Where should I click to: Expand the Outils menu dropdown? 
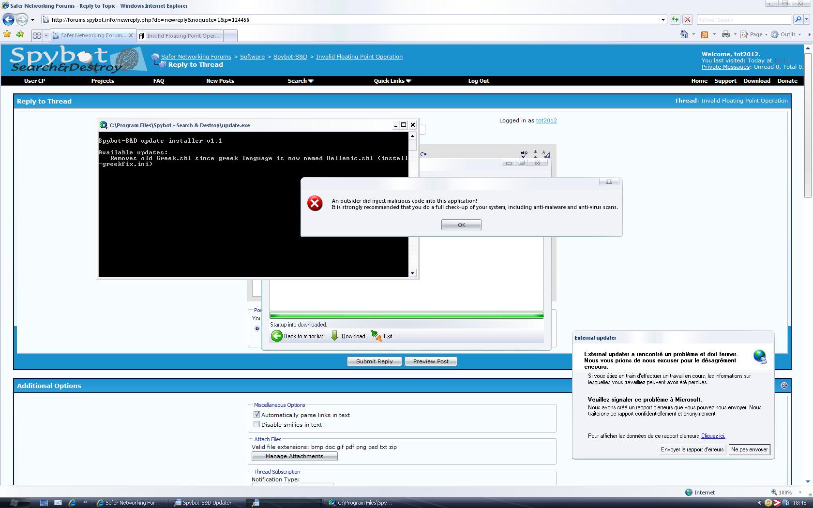click(799, 34)
